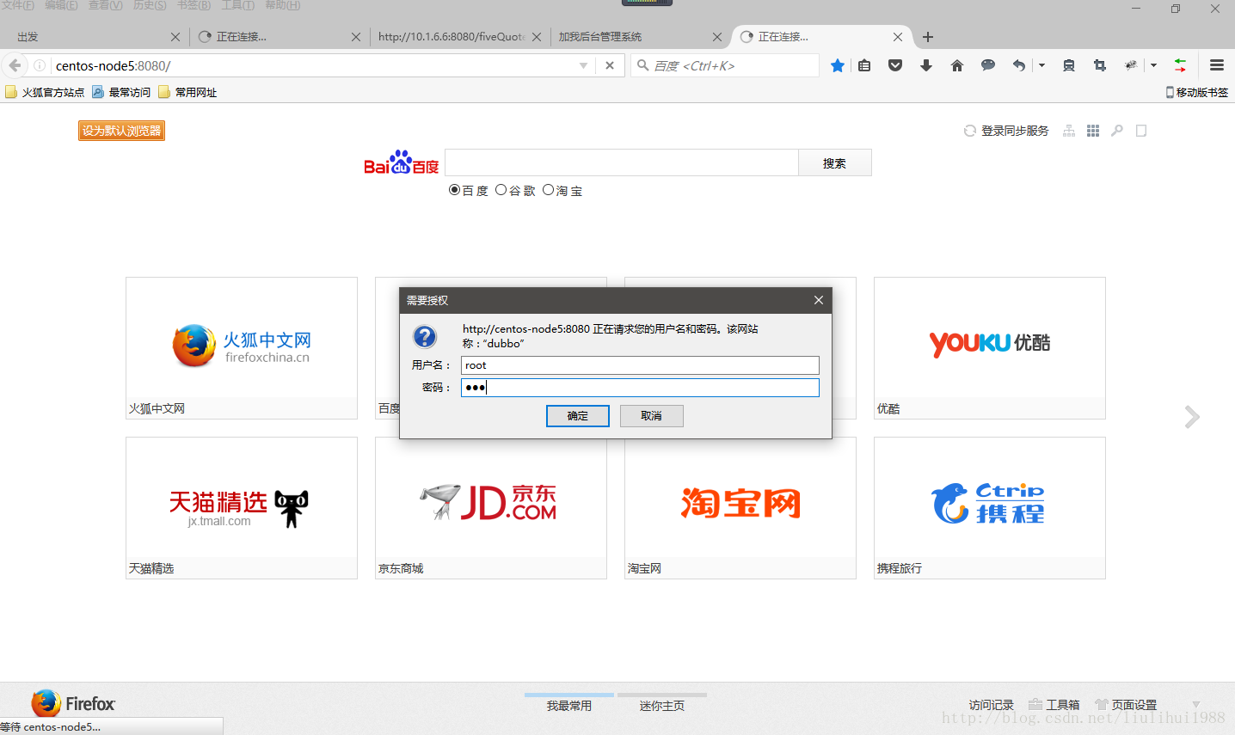Click the 搜索 button
Screen dimensions: 1235x735
pos(834,162)
